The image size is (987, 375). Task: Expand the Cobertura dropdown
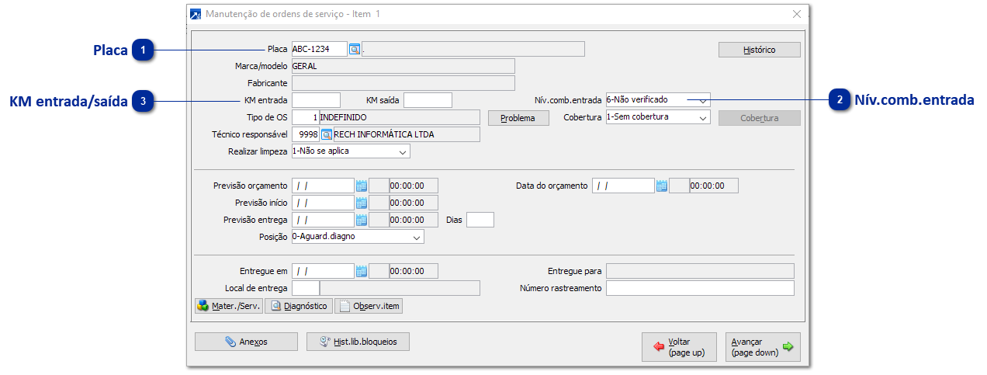click(702, 118)
